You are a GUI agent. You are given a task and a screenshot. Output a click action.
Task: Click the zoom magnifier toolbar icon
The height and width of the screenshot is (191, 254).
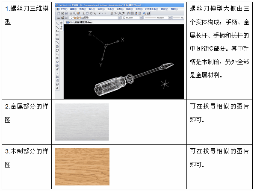[145, 13]
